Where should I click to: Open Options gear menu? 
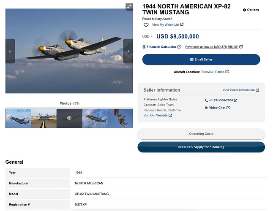pos(251,10)
